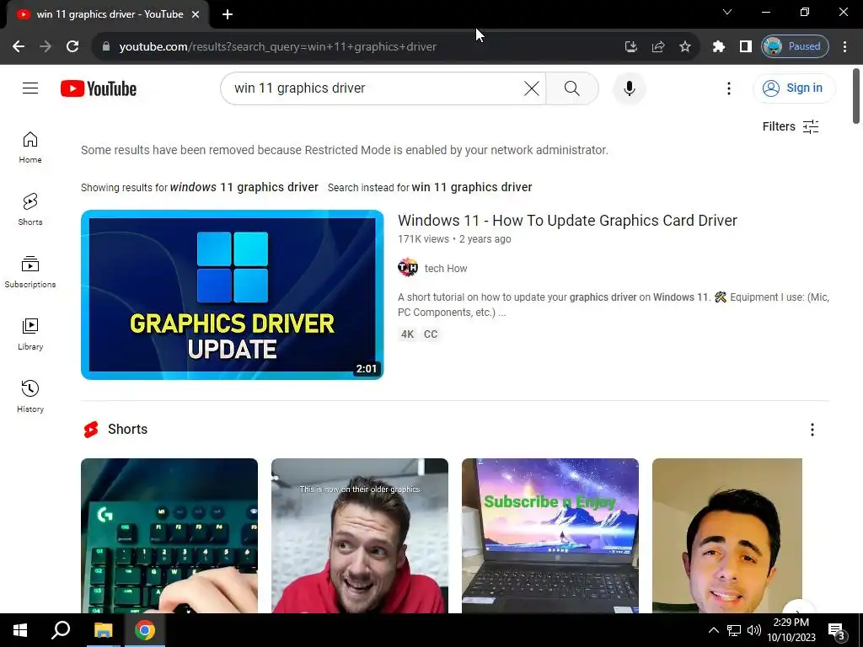Close the win 11 graphics driver tab
Viewport: 863px width, 647px height.
tap(196, 14)
